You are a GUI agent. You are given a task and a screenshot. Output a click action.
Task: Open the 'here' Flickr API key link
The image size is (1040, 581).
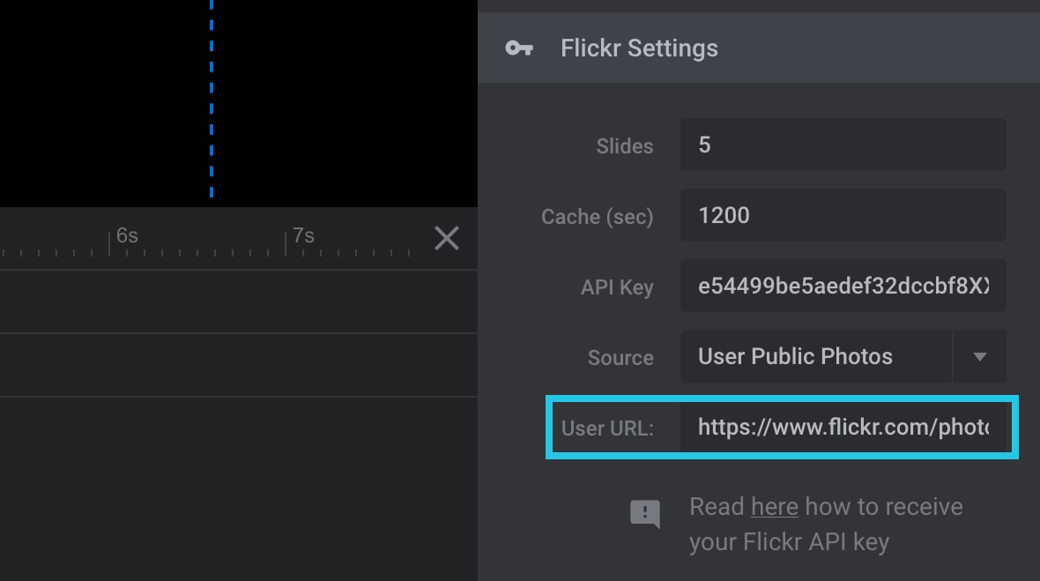tap(774, 507)
